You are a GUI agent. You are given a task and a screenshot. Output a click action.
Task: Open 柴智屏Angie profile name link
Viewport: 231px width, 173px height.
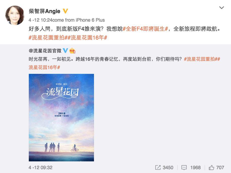click(x=45, y=11)
